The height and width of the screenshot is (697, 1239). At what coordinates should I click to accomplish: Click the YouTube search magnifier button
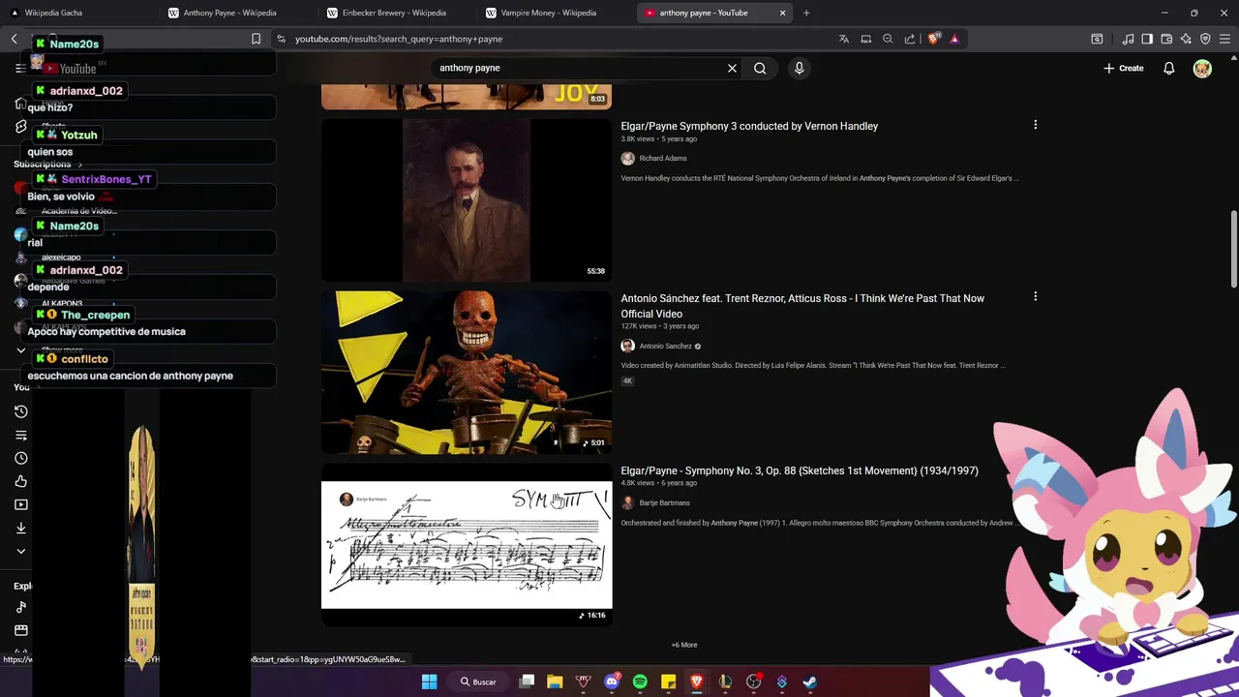(x=760, y=68)
